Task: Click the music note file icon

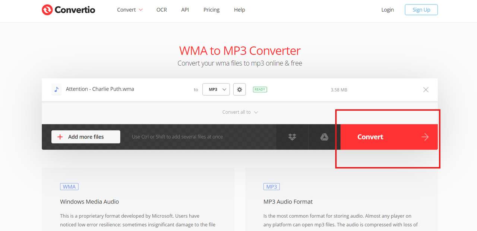Action: 56,89
